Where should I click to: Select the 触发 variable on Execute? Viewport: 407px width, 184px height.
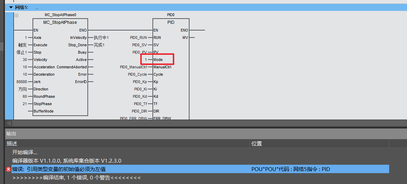[x=23, y=45]
